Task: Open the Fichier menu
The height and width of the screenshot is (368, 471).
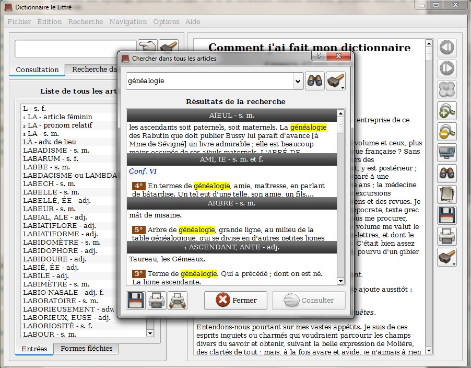Action: [x=19, y=21]
